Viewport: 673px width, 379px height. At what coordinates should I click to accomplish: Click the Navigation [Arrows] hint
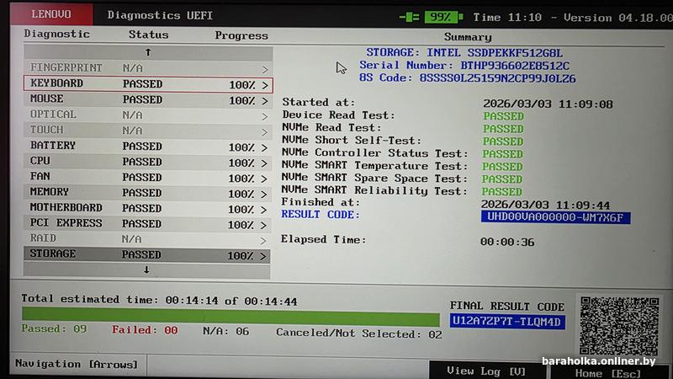[77, 364]
